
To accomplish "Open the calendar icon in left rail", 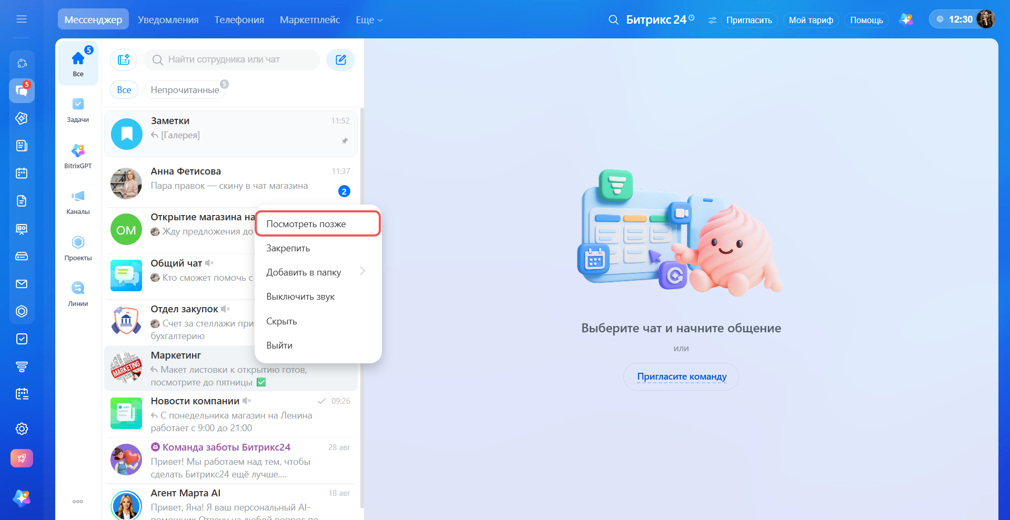I will [x=22, y=173].
